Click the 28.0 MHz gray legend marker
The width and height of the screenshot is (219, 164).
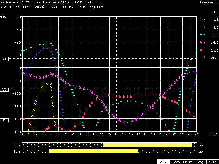coord(203,57)
